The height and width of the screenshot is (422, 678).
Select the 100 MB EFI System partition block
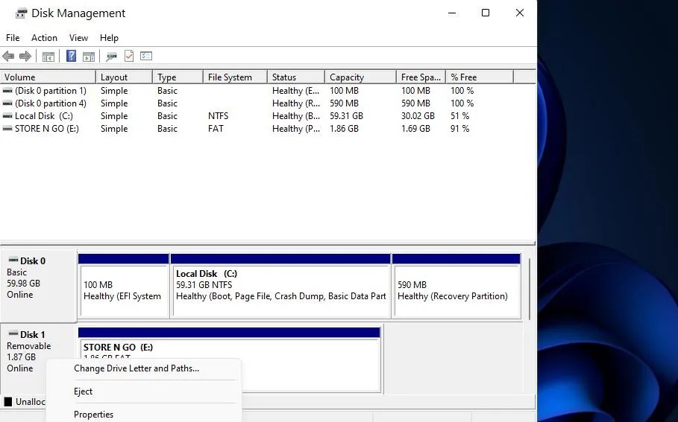(x=124, y=286)
